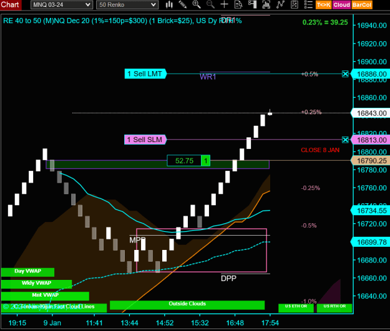Click the 1 Sell LMT order label
Image resolution: width=390 pixels, height=331 pixels.
145,74
